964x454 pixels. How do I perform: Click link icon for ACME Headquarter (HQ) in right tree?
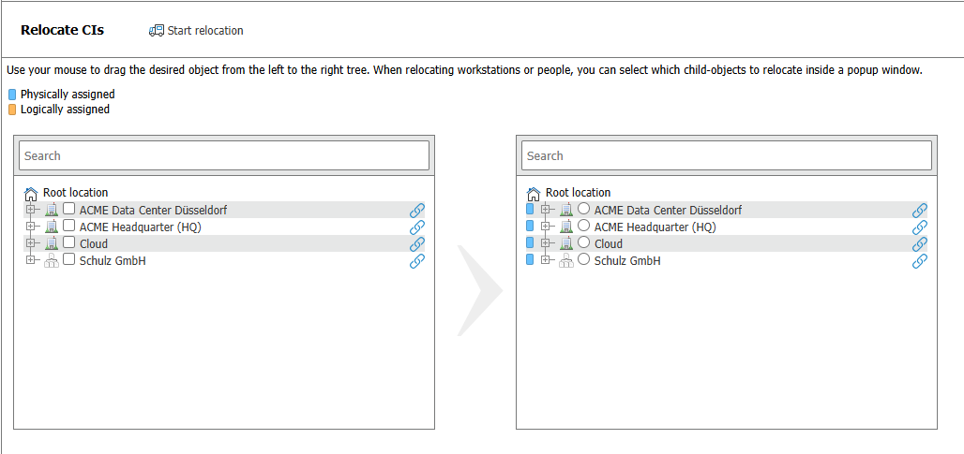[920, 227]
